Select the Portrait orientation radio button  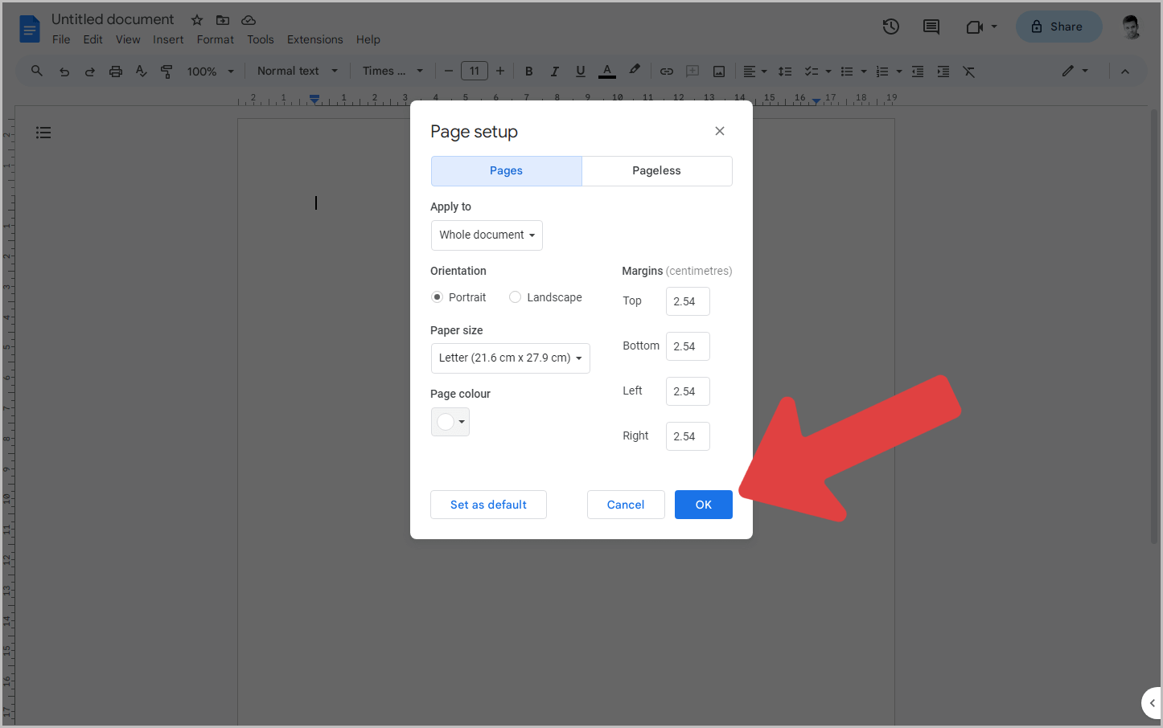click(x=437, y=297)
